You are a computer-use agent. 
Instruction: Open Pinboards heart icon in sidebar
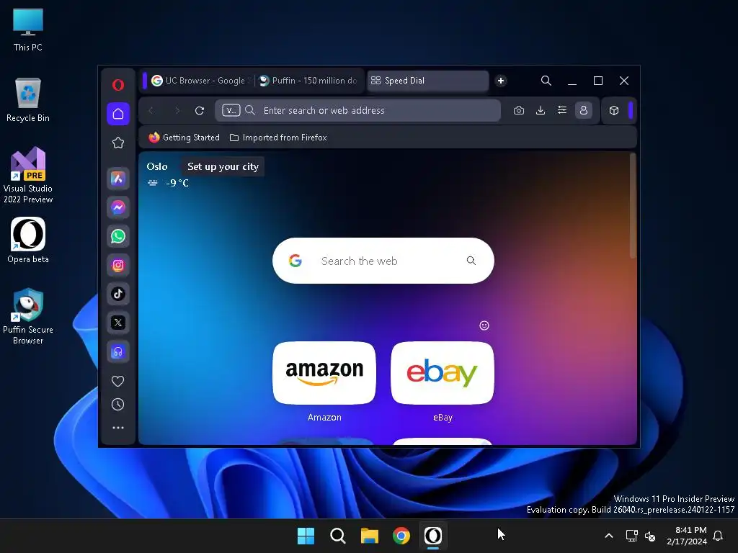(x=117, y=381)
